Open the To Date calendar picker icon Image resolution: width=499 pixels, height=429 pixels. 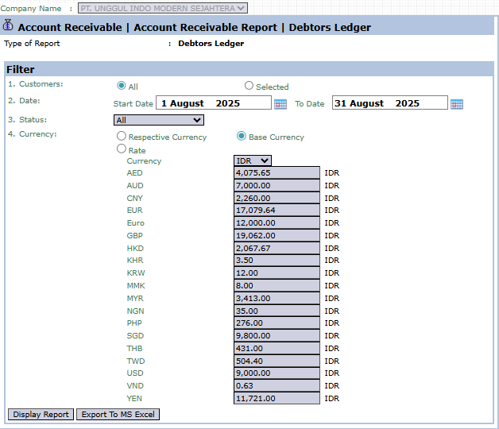[x=456, y=103]
